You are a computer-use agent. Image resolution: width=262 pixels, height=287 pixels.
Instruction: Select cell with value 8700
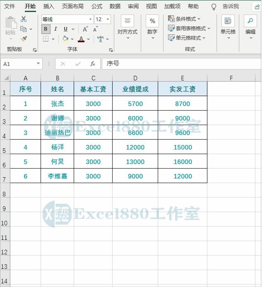coord(183,104)
